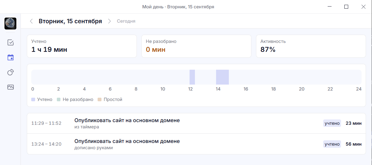Viewport: 372px width, 165px height.
Task: Click учтено badge on 56 мин entry
Action: 332,144
